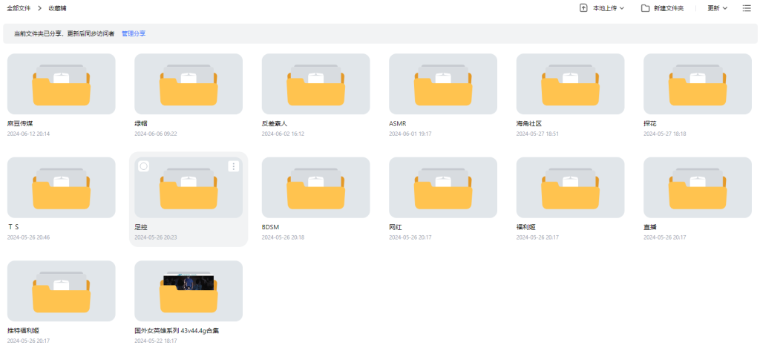Screen dimensions: 760x351
Task: Open the 直播 folder icon
Action: 698,188
